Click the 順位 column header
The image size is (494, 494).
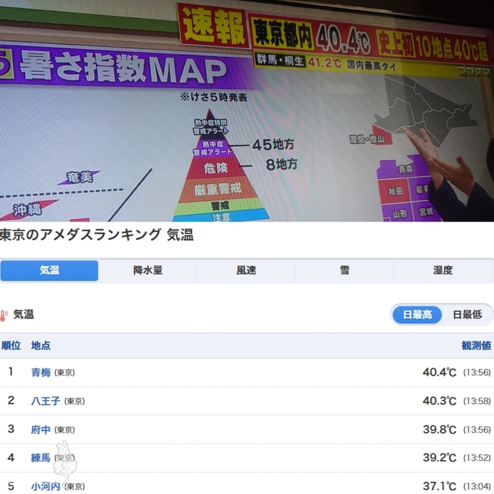[x=10, y=345]
